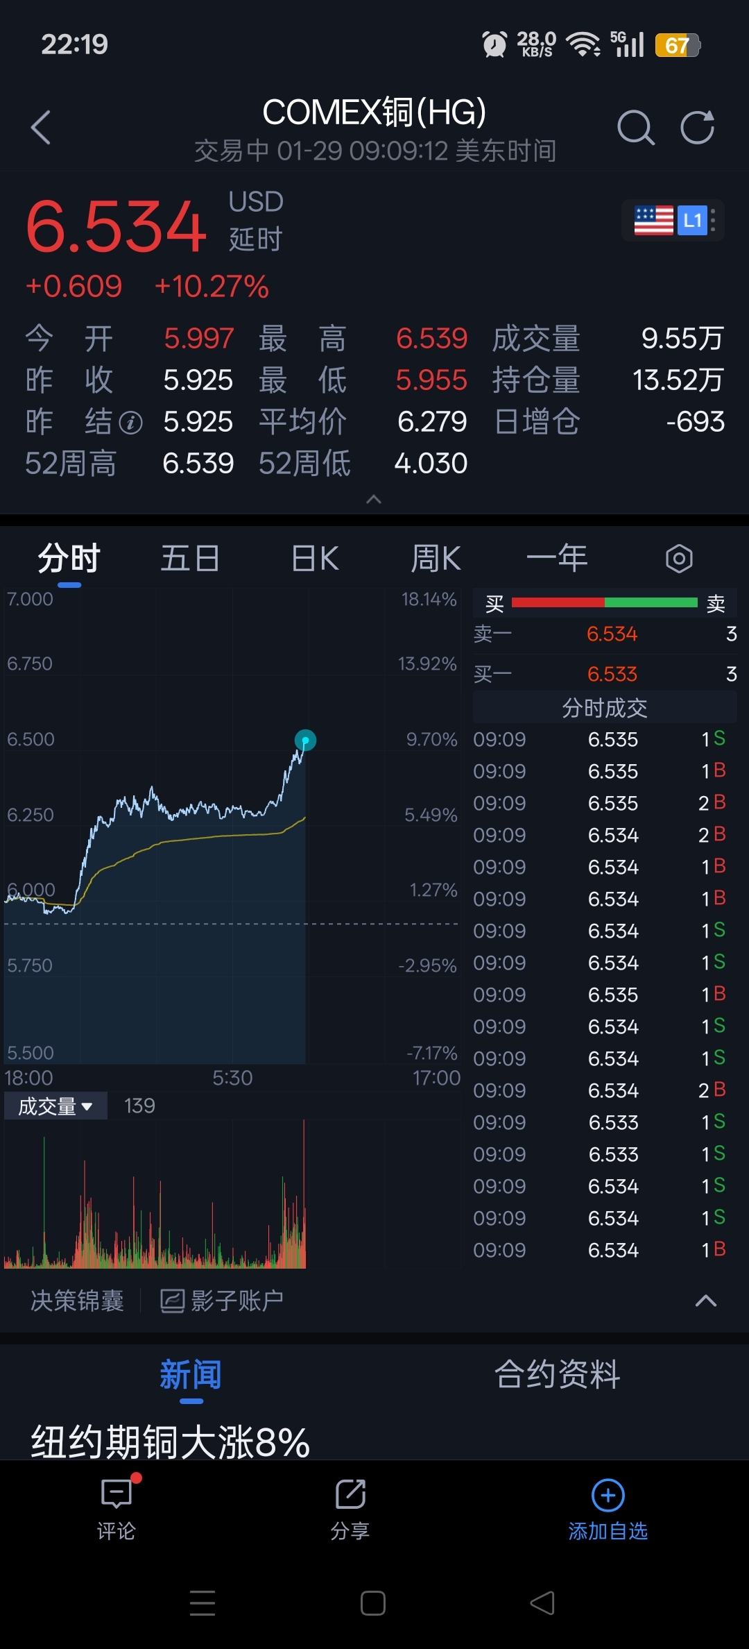Open 影子账户 shadow account
The width and height of the screenshot is (749, 1649).
click(222, 1300)
